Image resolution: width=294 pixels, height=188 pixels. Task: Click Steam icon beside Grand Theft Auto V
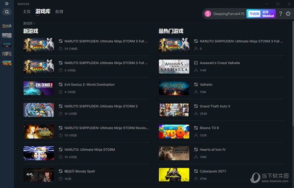(196, 106)
